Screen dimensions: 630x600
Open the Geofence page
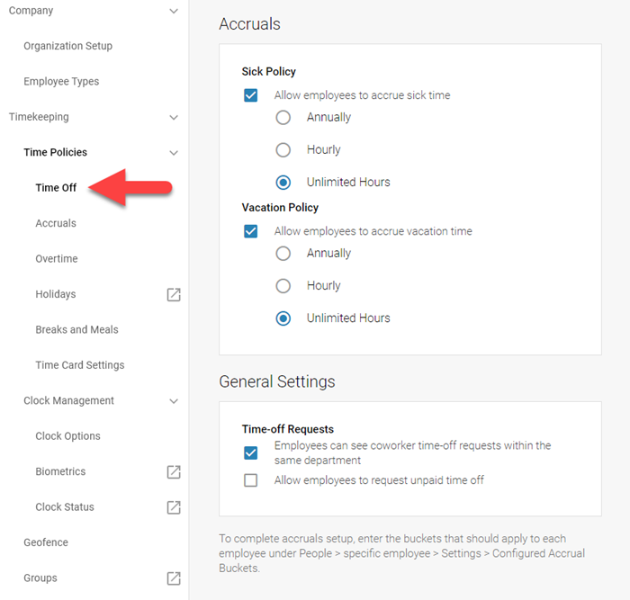46,542
